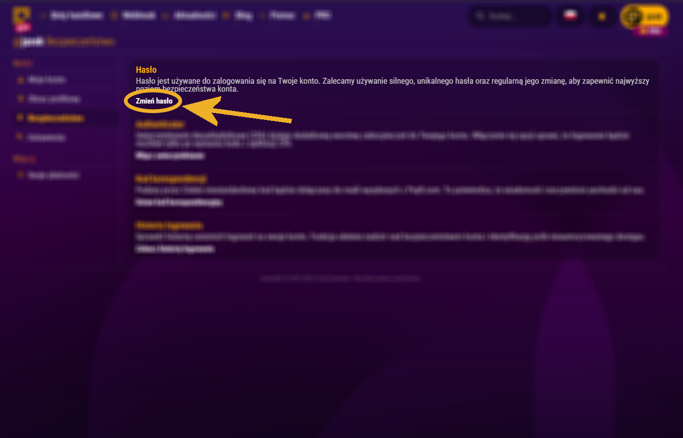Click the white link under the Authenticator heading
683x438 pixels.
[x=170, y=156]
